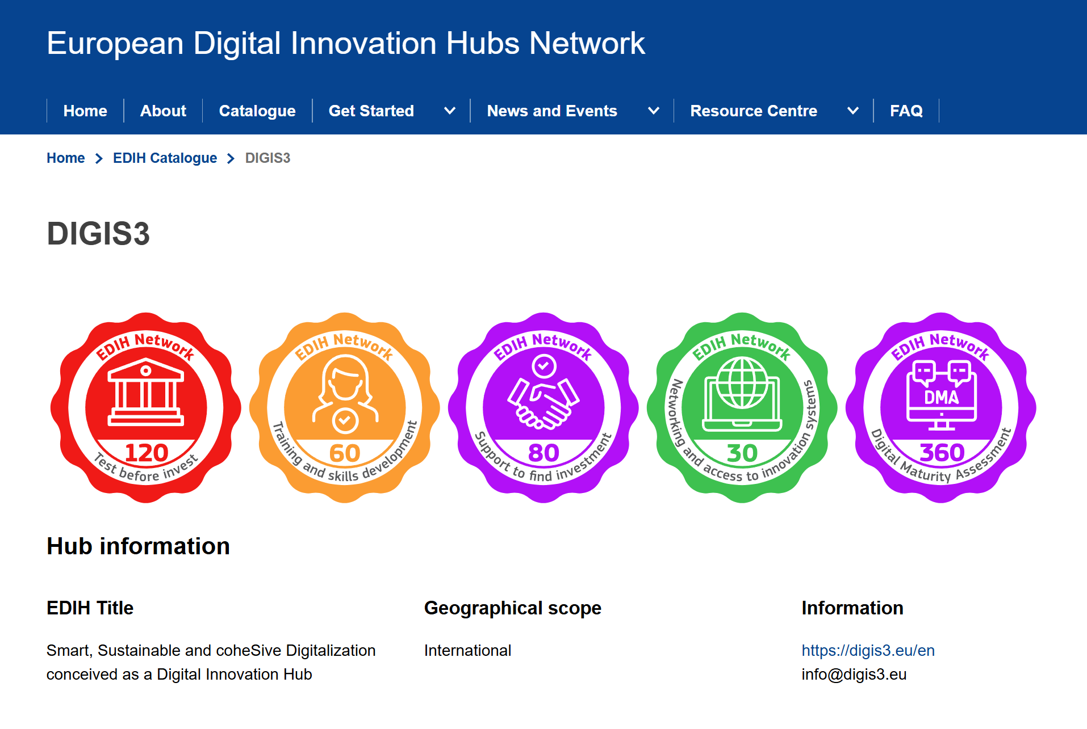1087x729 pixels.
Task: Open the FAQ page
Action: (906, 111)
